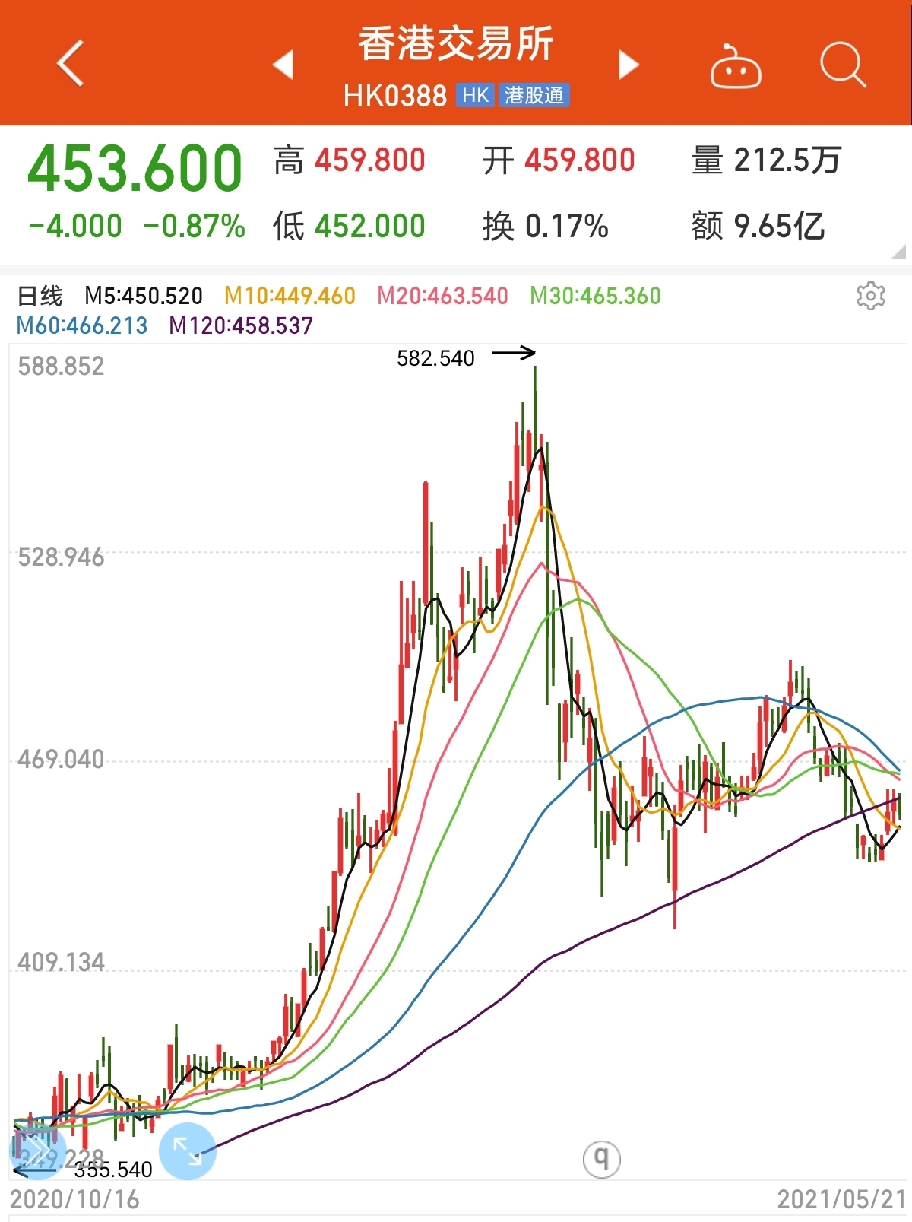
Task: Tap the 香港交易所 stock title
Action: [456, 44]
